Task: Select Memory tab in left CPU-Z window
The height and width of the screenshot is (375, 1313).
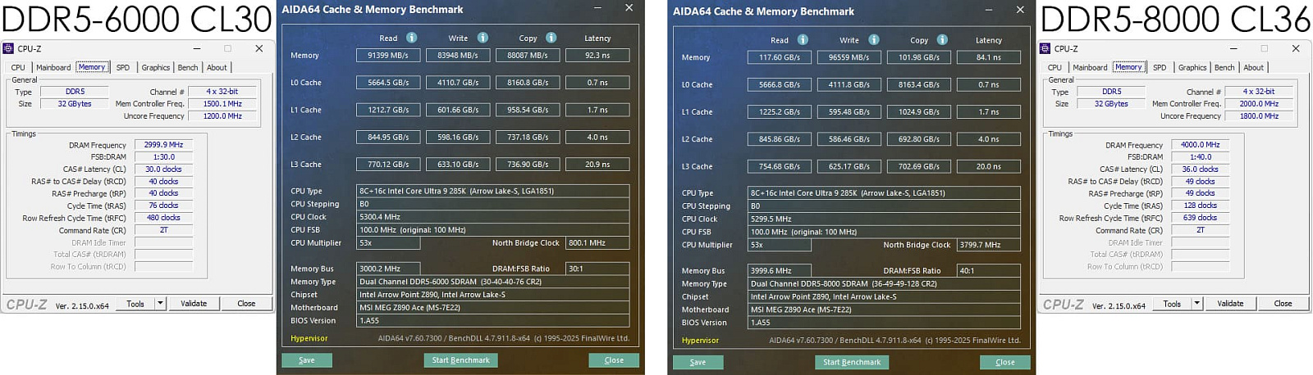Action: click(92, 67)
